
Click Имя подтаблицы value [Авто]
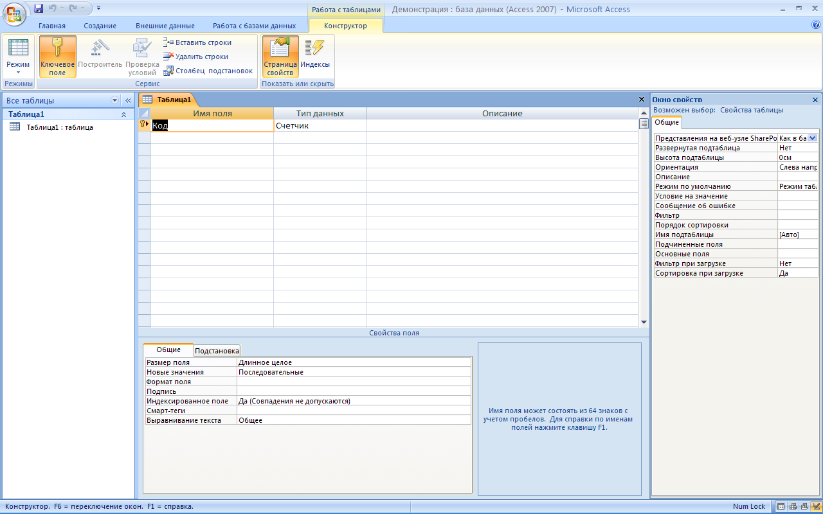click(x=798, y=235)
